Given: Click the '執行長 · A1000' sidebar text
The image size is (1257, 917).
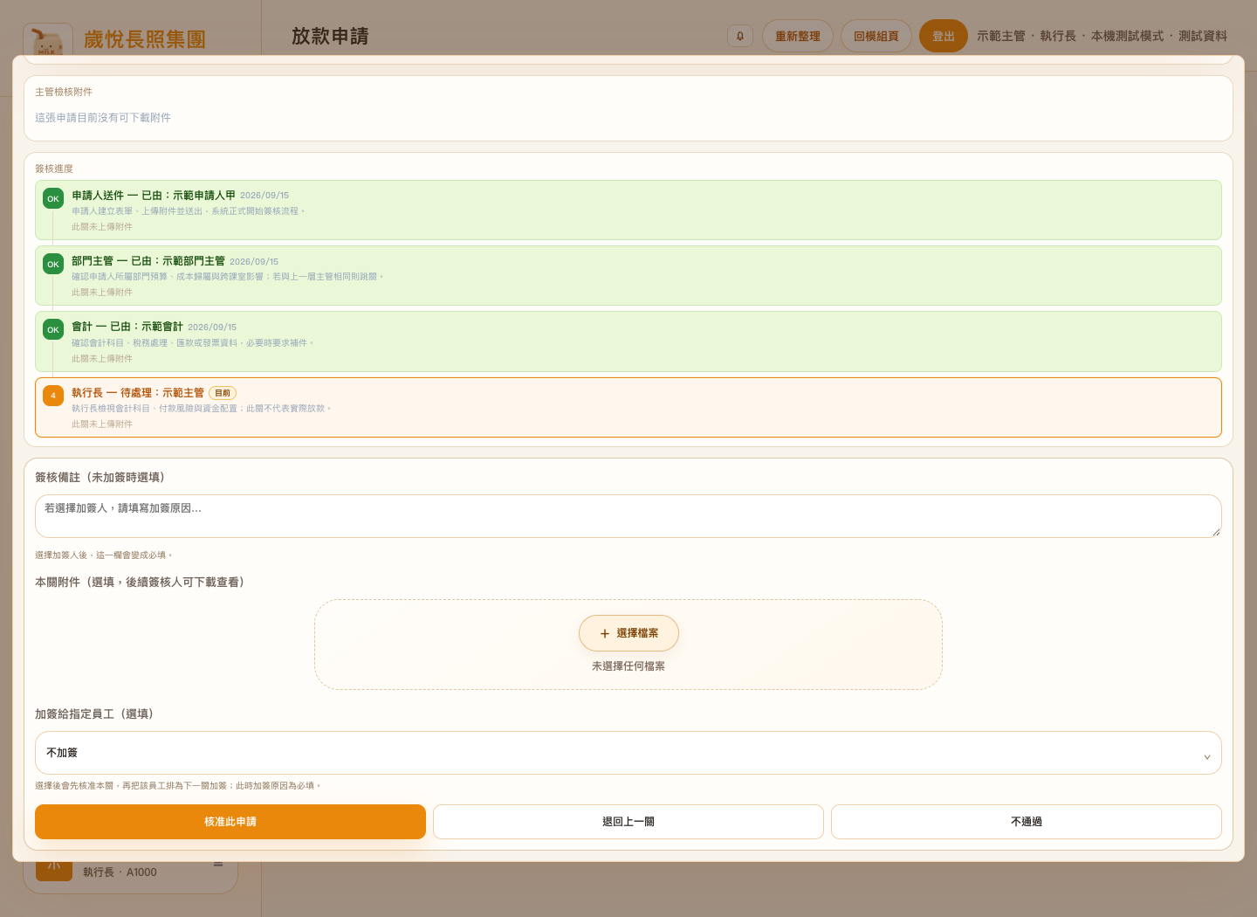Looking at the screenshot, I should (x=120, y=872).
